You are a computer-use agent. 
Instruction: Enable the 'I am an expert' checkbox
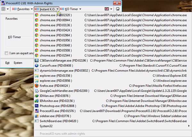tap(6, 53)
